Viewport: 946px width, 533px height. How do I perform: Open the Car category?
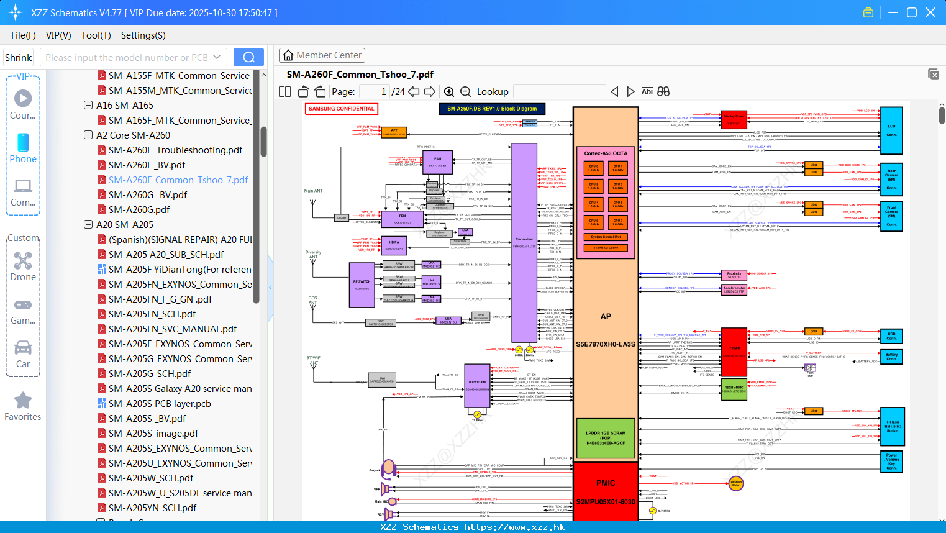pos(23,354)
